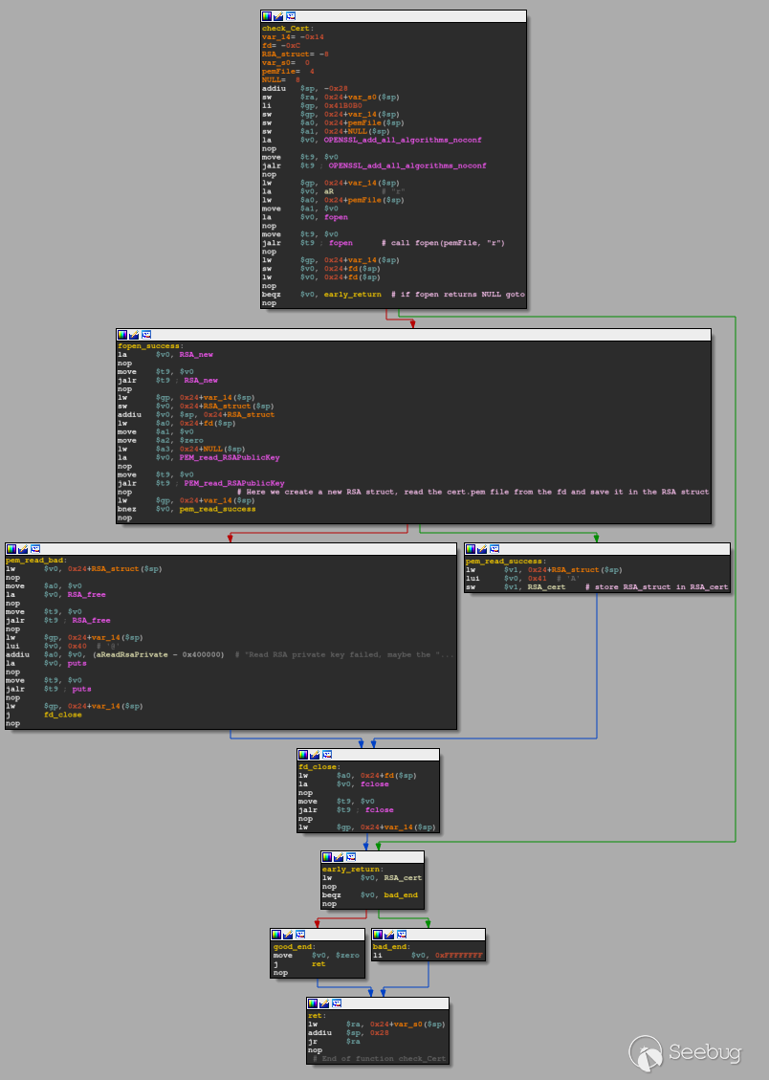Click the group nodes icon on fd_close block
The width and height of the screenshot is (769, 1080).
click(x=327, y=755)
